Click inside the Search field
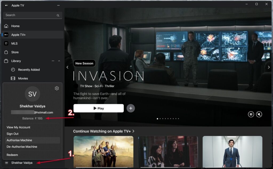This screenshot has height=169, width=273. [29, 15]
